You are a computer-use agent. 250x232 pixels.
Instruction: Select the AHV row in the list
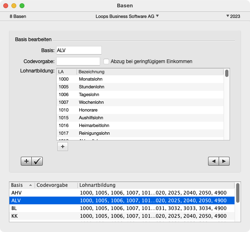(121, 193)
